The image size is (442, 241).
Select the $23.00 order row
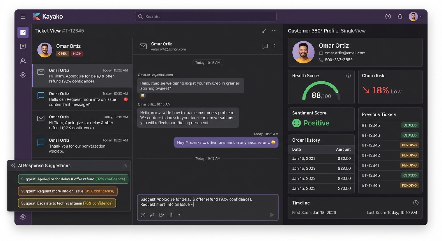click(x=321, y=168)
